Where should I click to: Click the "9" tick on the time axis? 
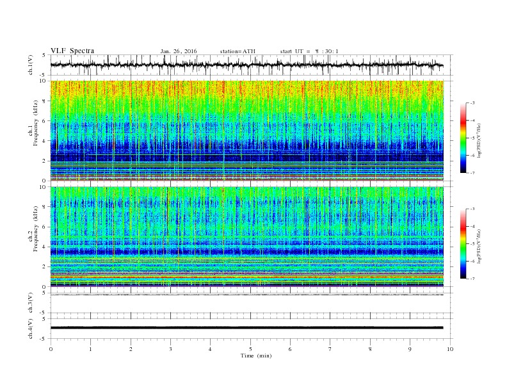point(410,349)
